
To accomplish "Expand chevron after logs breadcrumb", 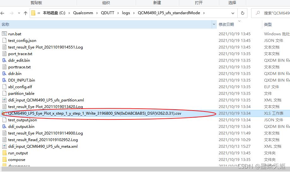I will (134, 13).
